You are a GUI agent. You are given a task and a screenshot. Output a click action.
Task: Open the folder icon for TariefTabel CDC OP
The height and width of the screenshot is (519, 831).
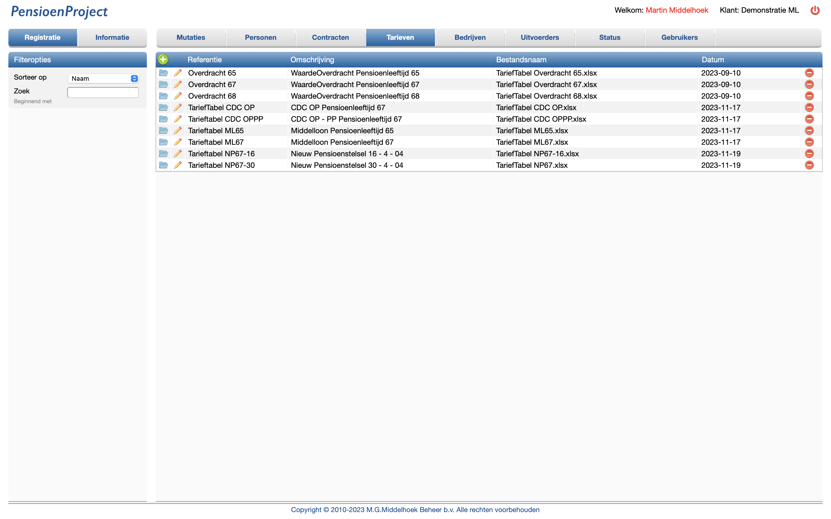(163, 108)
